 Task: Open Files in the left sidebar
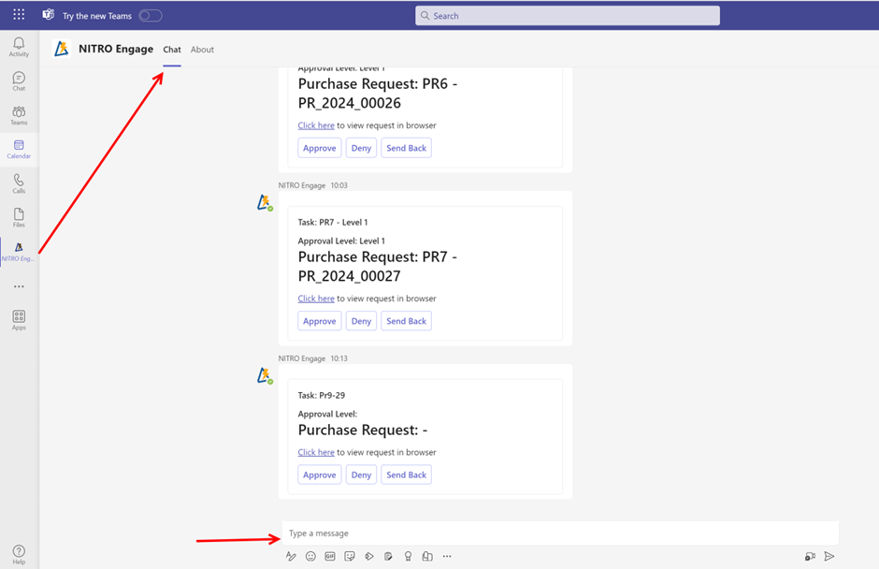coord(19,218)
